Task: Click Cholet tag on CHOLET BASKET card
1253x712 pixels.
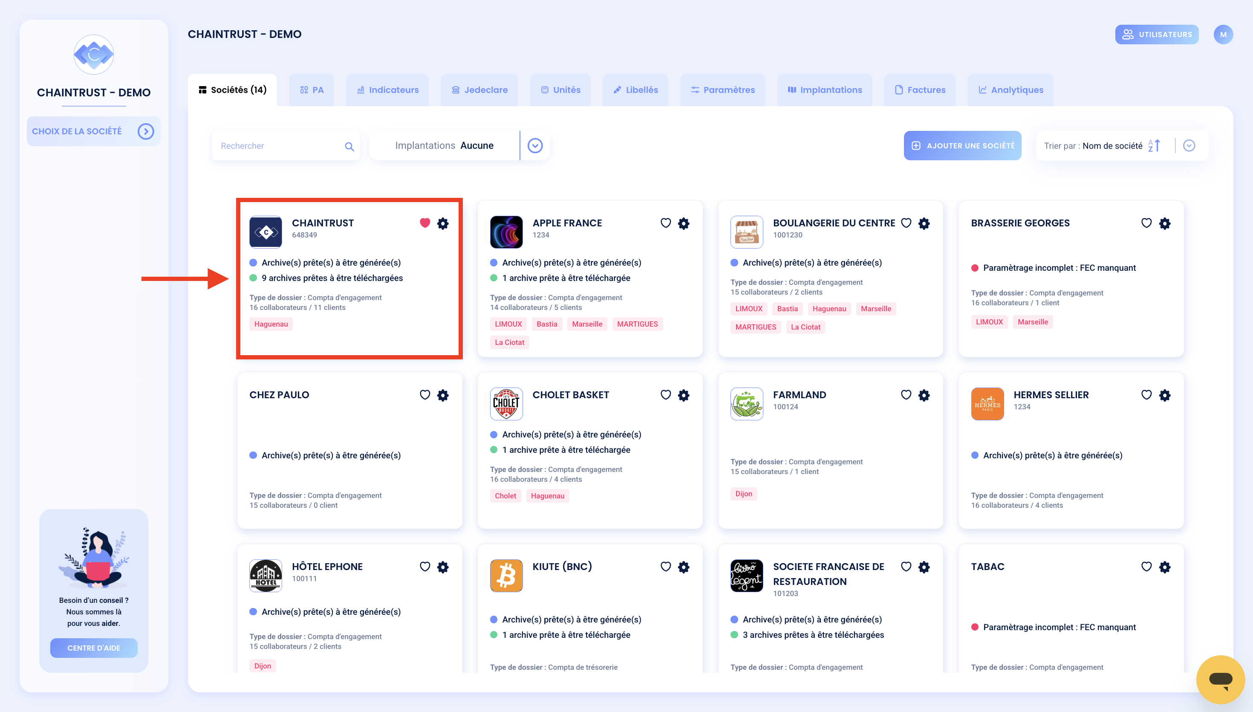Action: [505, 496]
